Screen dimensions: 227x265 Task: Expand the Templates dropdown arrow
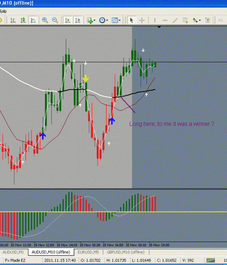tap(120, 20)
